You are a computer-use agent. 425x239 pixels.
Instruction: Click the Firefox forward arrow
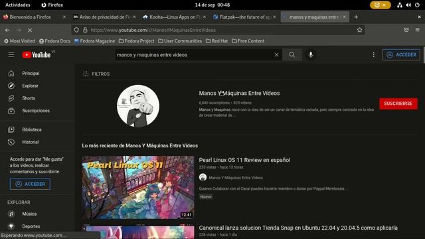coord(19,30)
